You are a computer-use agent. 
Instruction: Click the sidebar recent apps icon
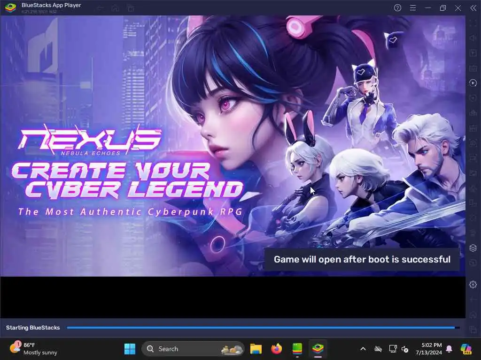click(x=473, y=330)
